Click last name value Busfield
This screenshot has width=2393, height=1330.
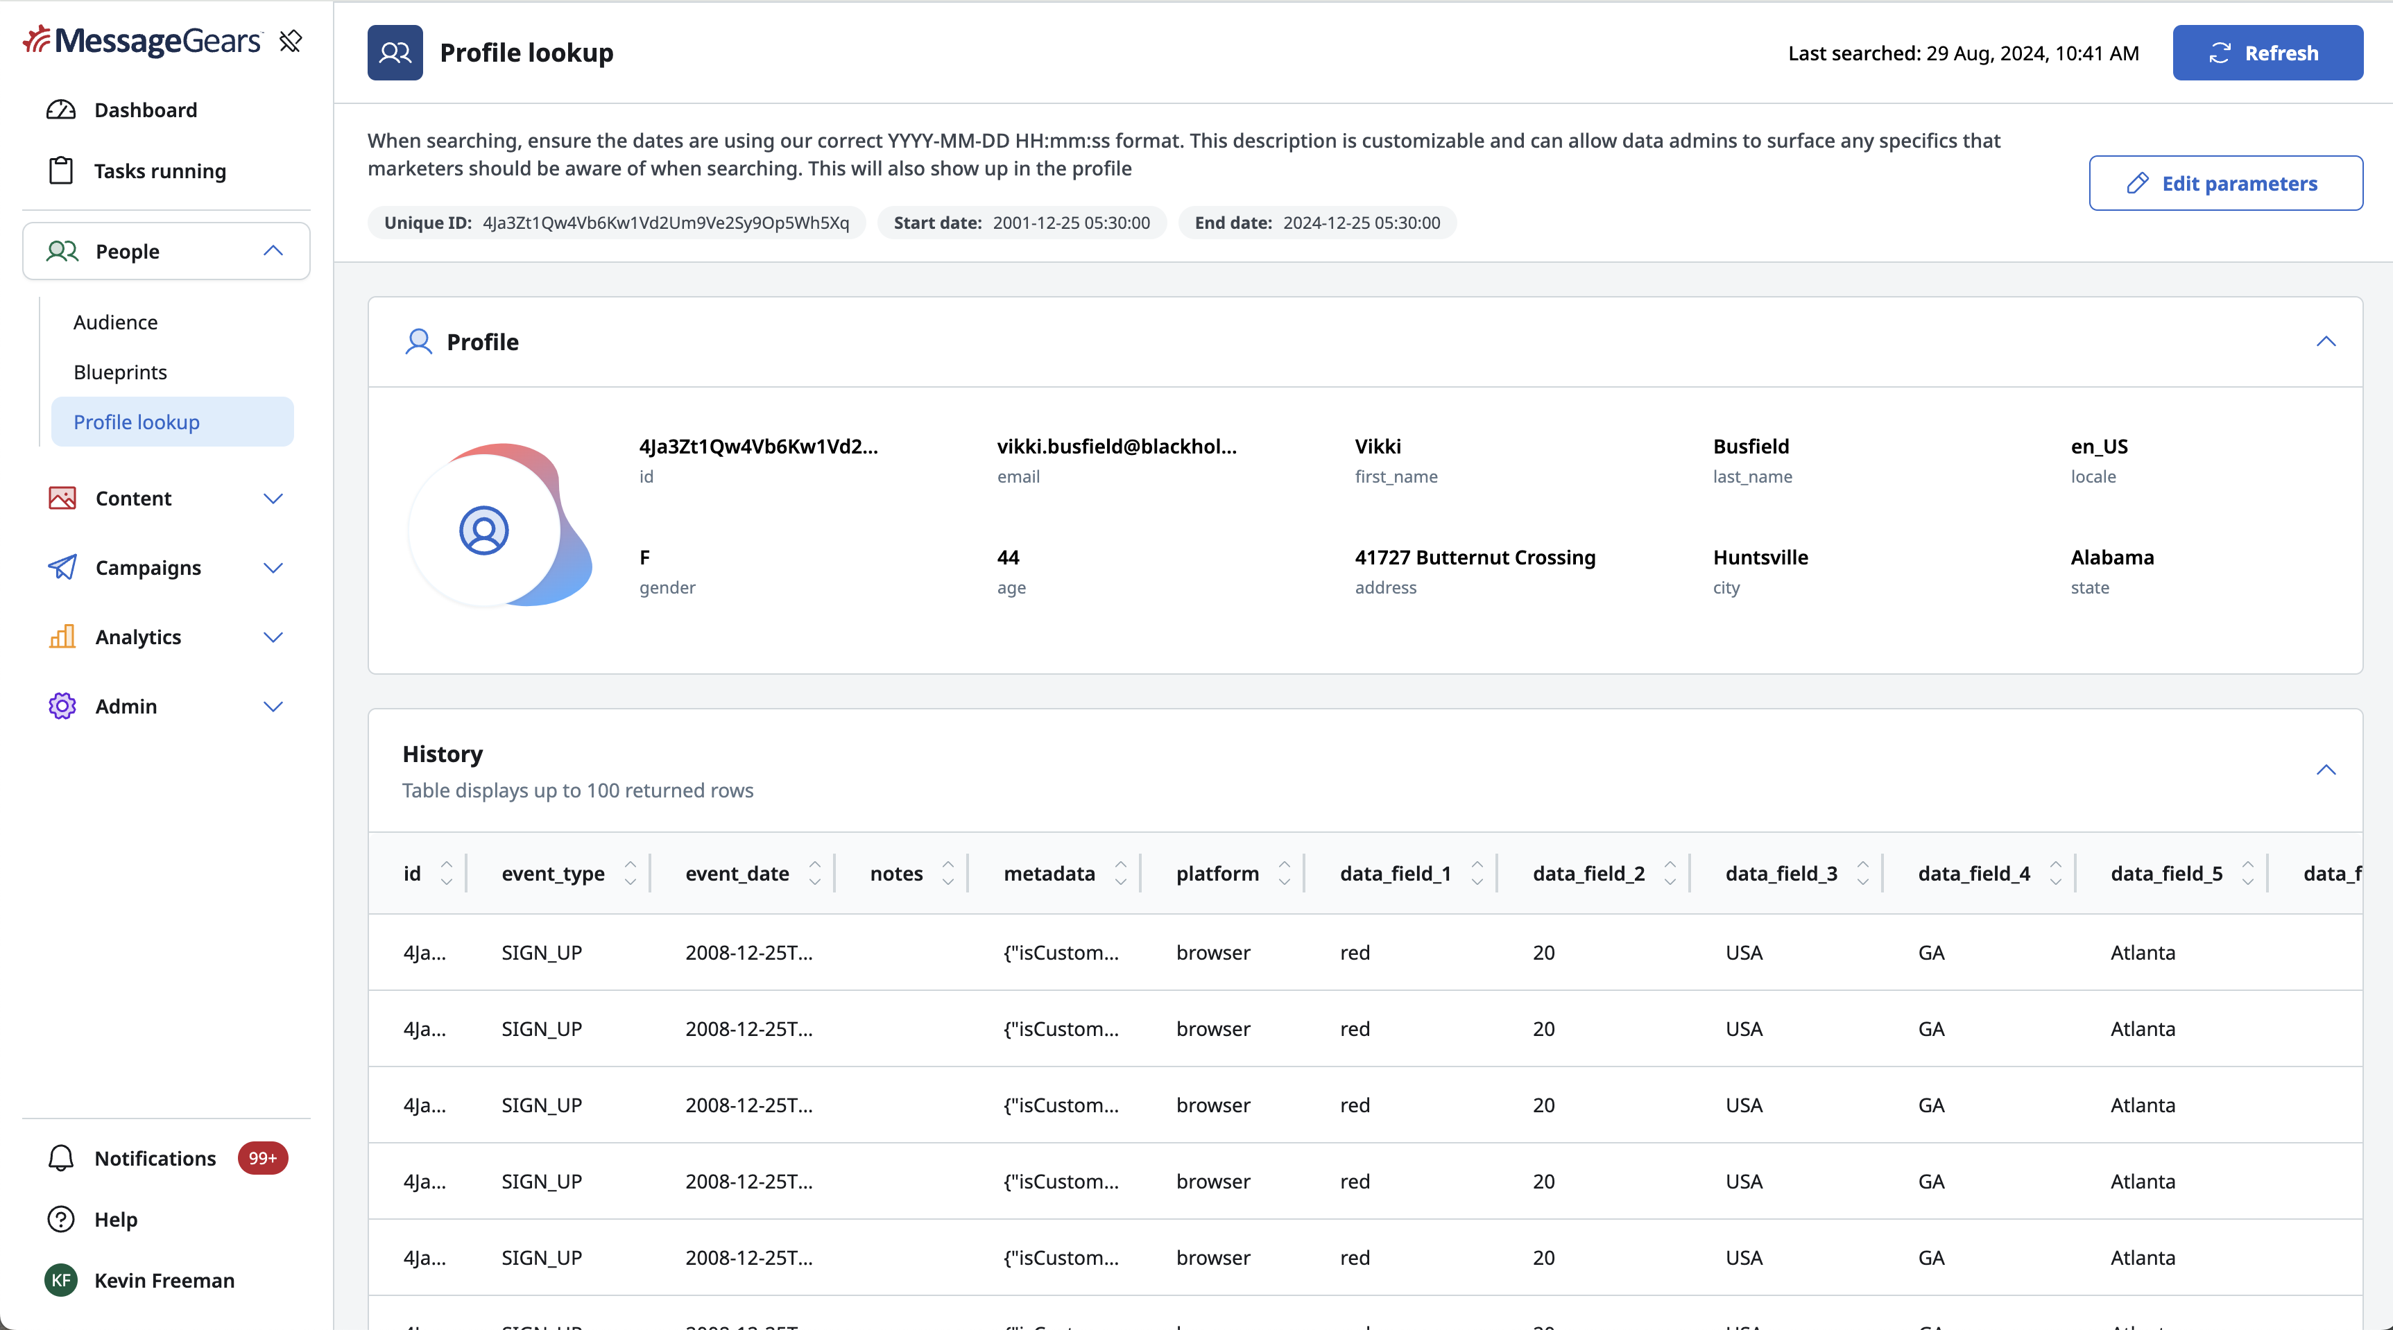pos(1750,446)
